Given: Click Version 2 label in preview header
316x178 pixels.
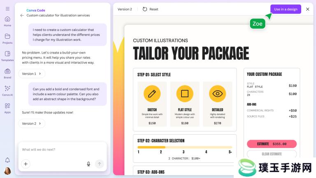Looking at the screenshot, I should point(125,9).
